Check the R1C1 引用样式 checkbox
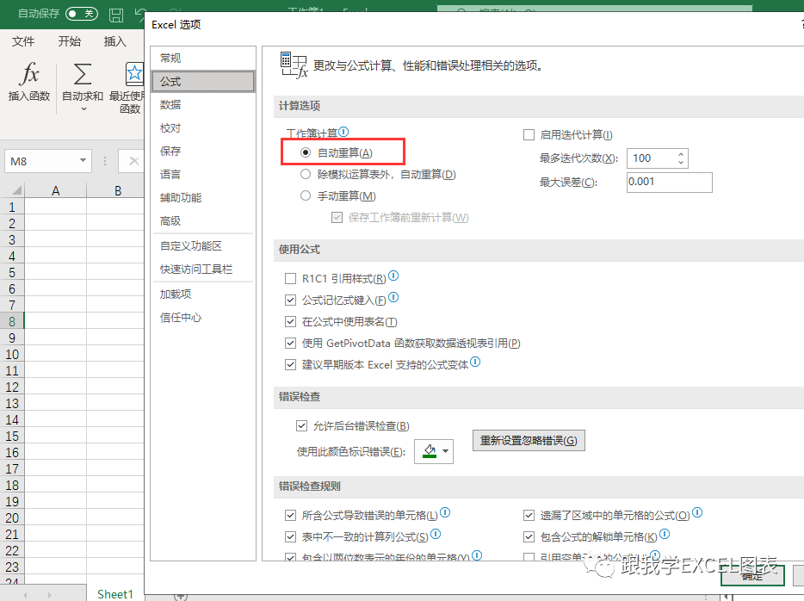Image resolution: width=804 pixels, height=601 pixels. [290, 278]
